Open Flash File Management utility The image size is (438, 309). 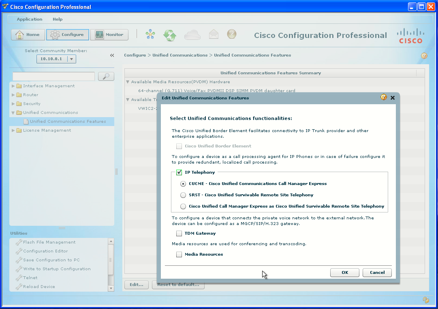coord(49,242)
